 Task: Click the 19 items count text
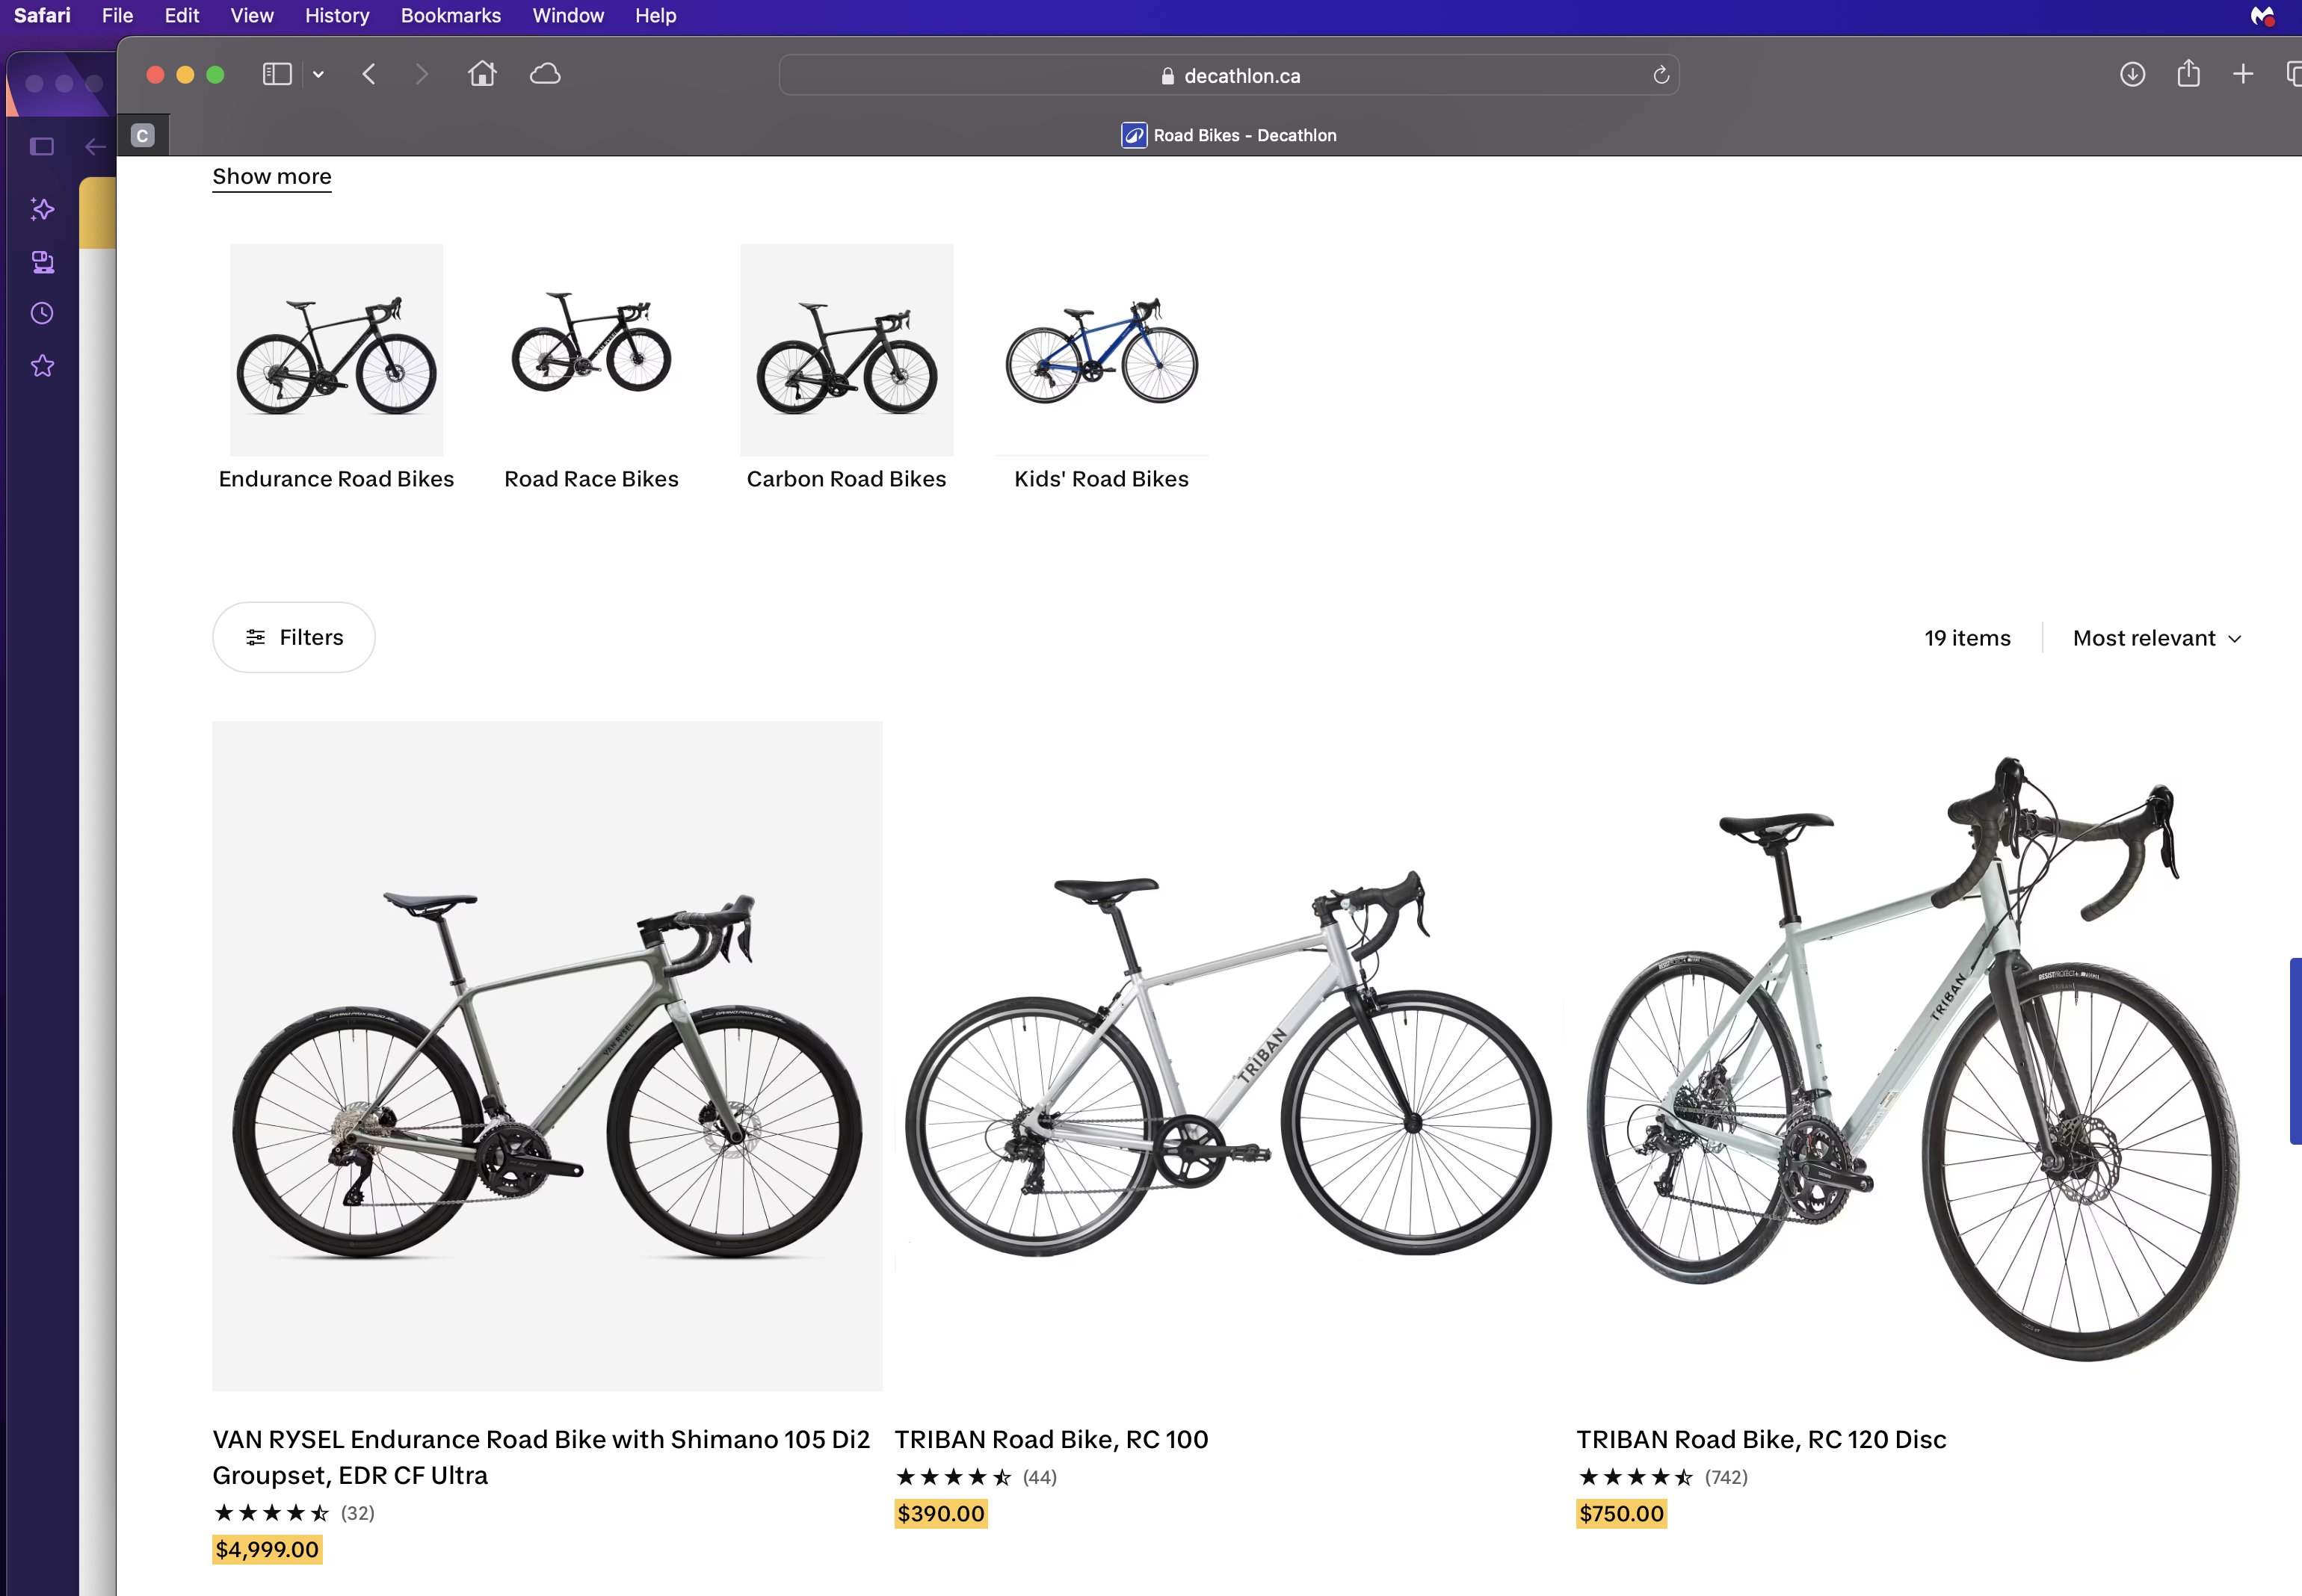(x=1967, y=638)
